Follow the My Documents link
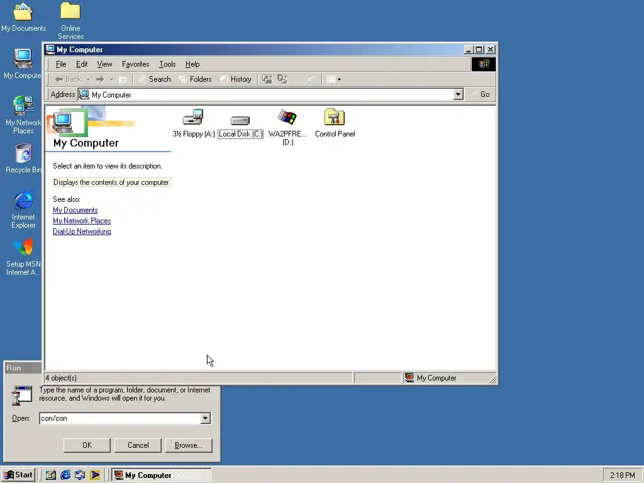The width and height of the screenshot is (644, 483). coord(75,210)
